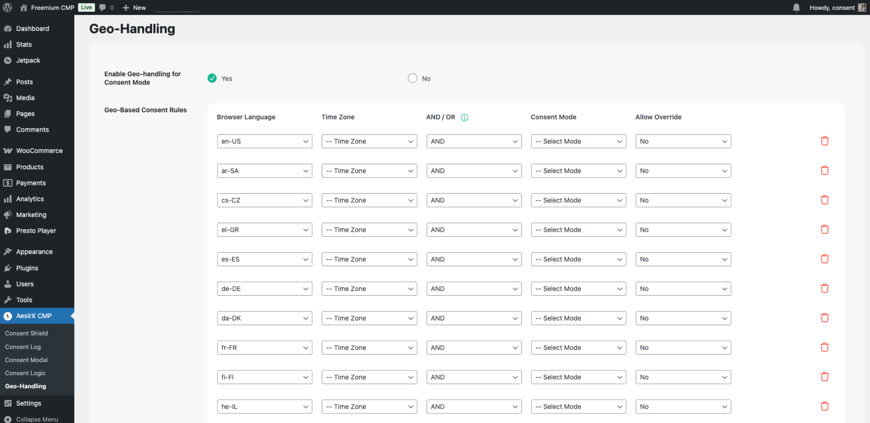Open Settings from the sidebar menu
This screenshot has height=423, width=870.
[x=29, y=403]
